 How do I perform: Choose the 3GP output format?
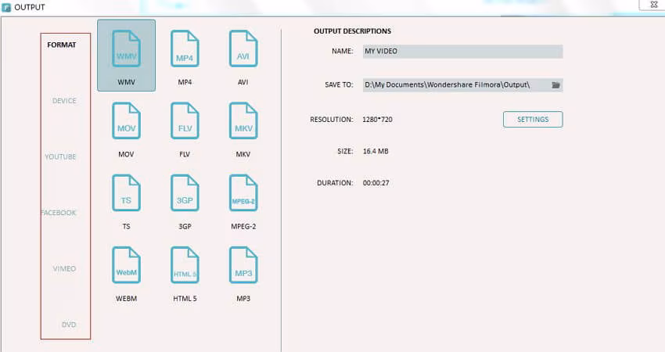pos(185,193)
